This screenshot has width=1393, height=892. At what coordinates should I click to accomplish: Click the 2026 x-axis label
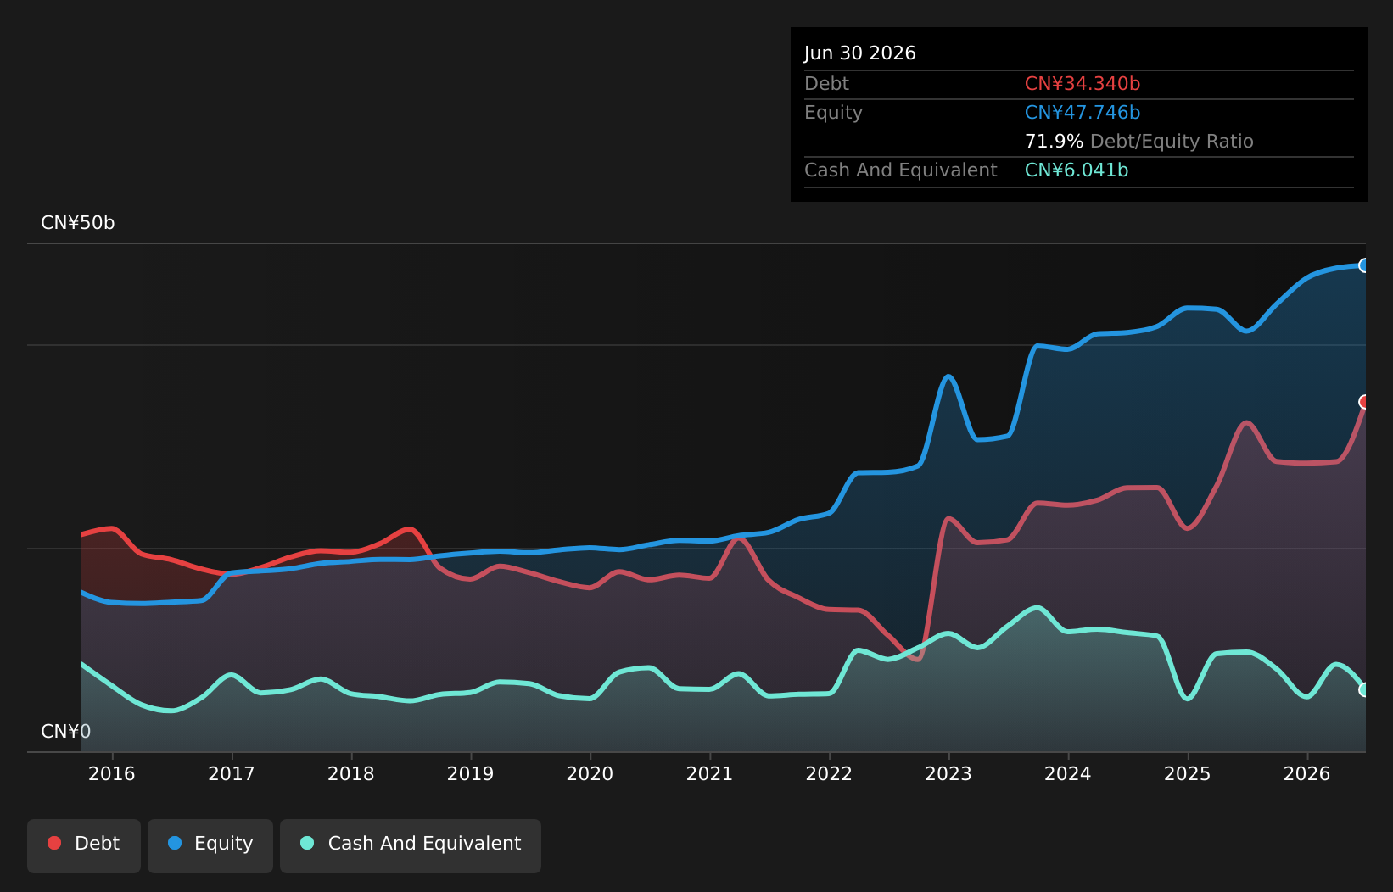[1307, 773]
